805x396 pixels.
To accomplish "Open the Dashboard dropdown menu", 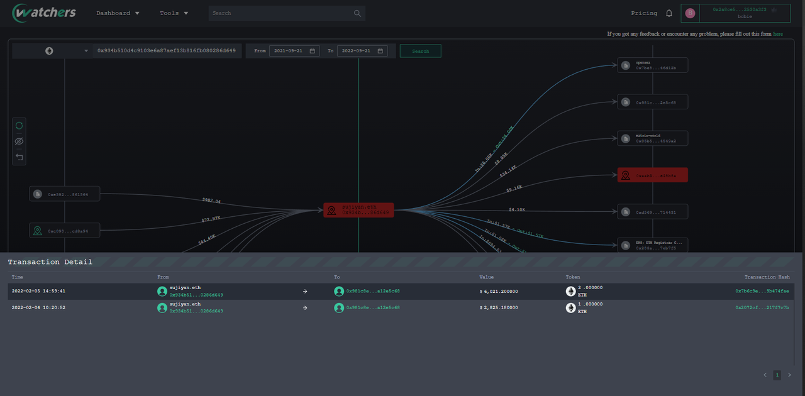I will (118, 13).
